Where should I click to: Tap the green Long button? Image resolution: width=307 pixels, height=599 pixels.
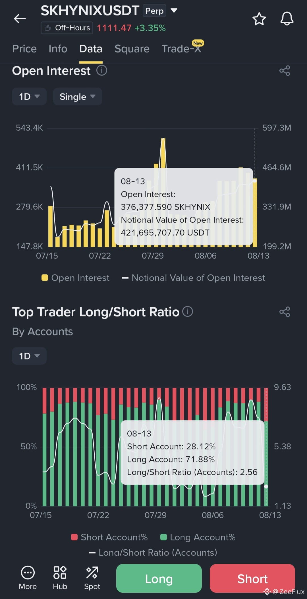[159, 578]
